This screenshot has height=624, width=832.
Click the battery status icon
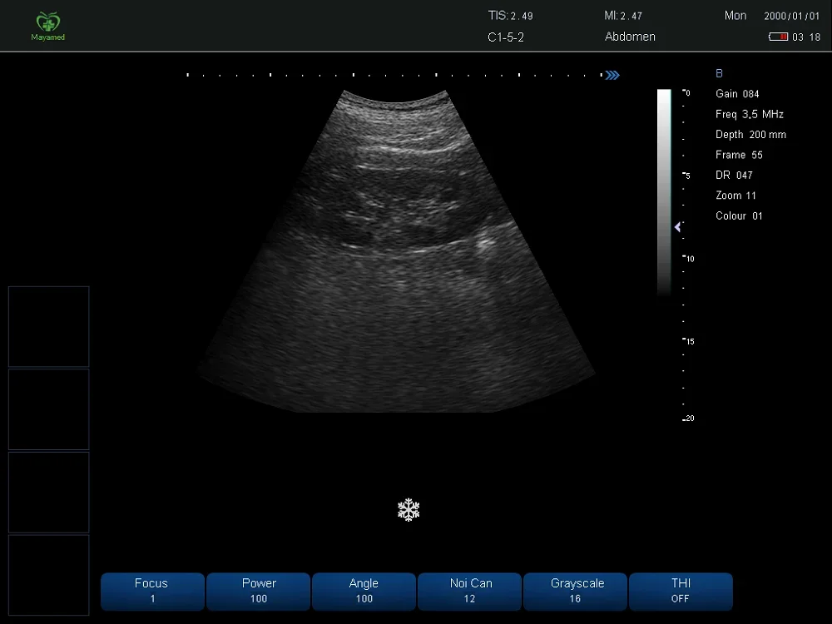coord(778,37)
